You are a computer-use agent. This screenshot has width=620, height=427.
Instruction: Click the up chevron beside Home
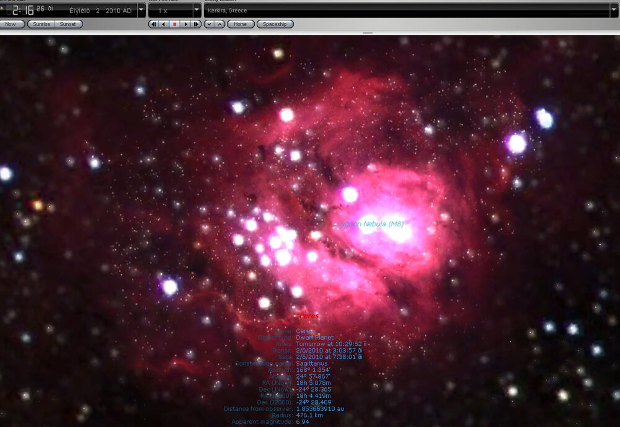point(220,24)
